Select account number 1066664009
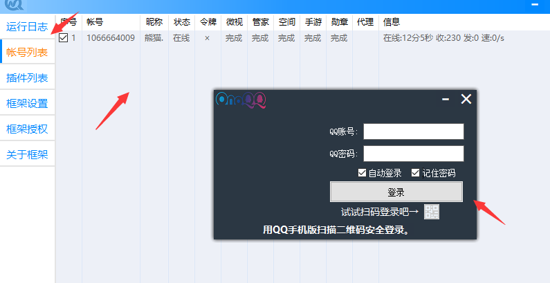 pyautogui.click(x=111, y=38)
